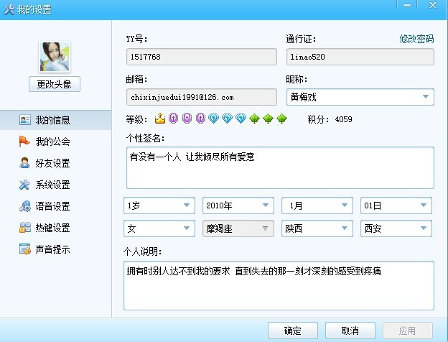Click into the 个性签名 text box

click(x=280, y=168)
